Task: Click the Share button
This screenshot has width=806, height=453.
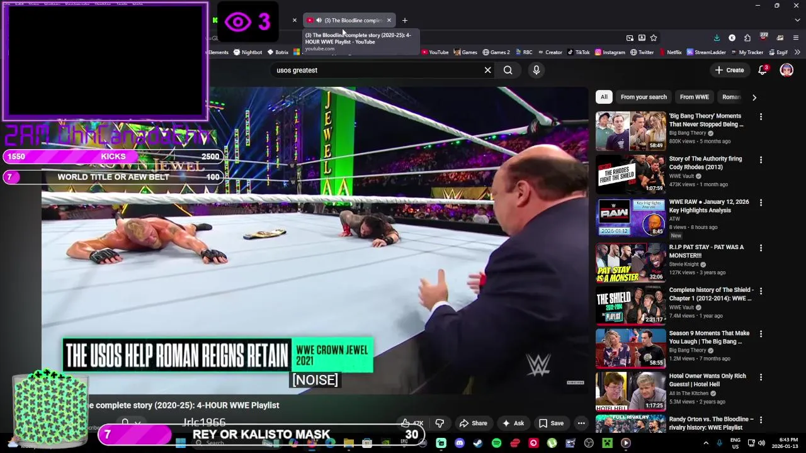Action: coord(474,423)
